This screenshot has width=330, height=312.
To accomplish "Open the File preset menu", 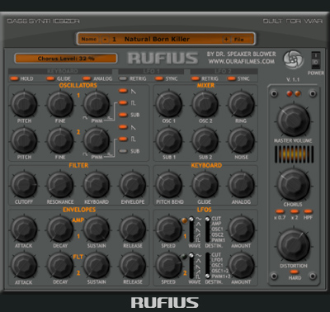I will point(238,40).
